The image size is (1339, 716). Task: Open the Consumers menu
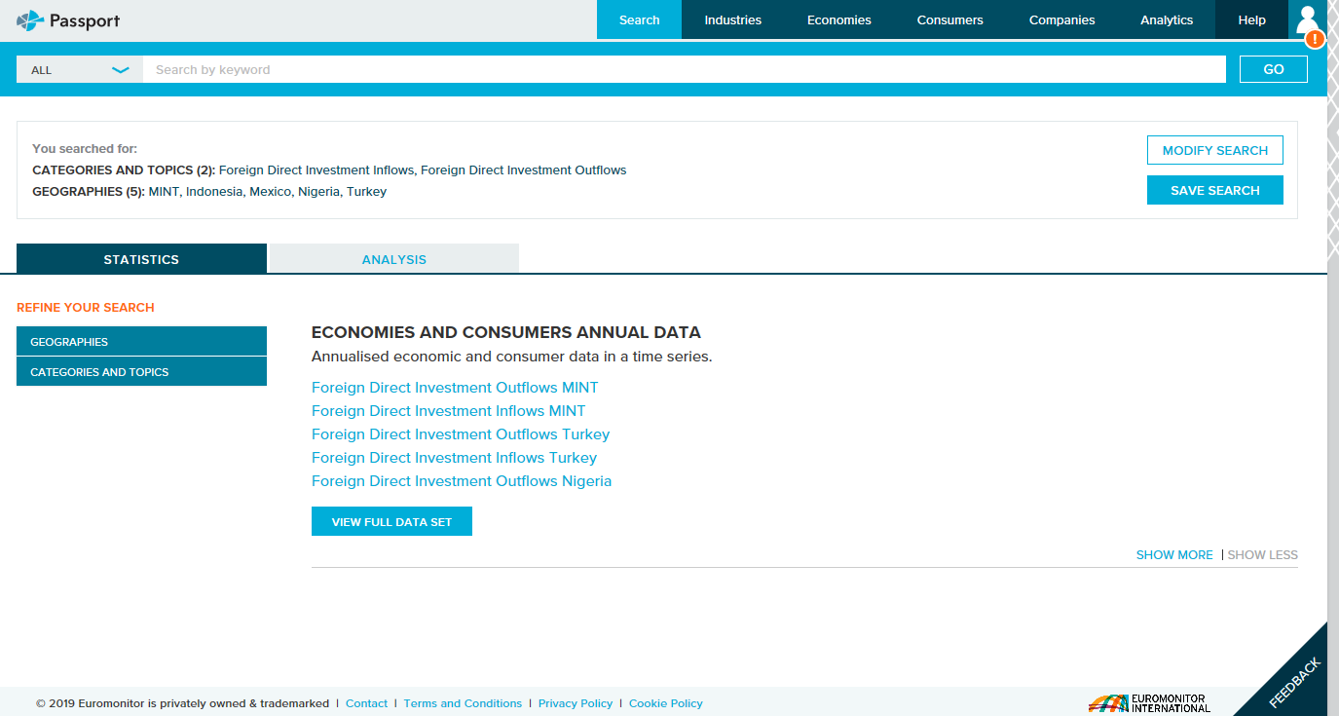949,19
